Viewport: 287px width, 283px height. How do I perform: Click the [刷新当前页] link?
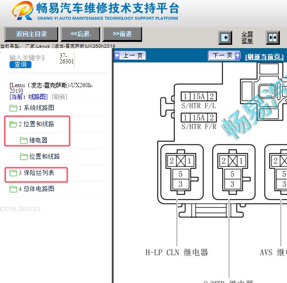click(264, 57)
